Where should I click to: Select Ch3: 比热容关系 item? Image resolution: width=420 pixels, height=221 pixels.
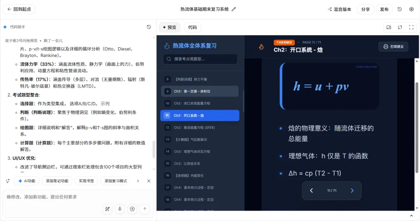pyautogui.click(x=199, y=164)
